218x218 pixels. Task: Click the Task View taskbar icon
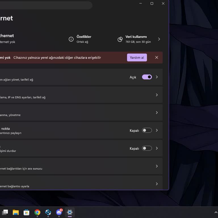tap(5, 212)
